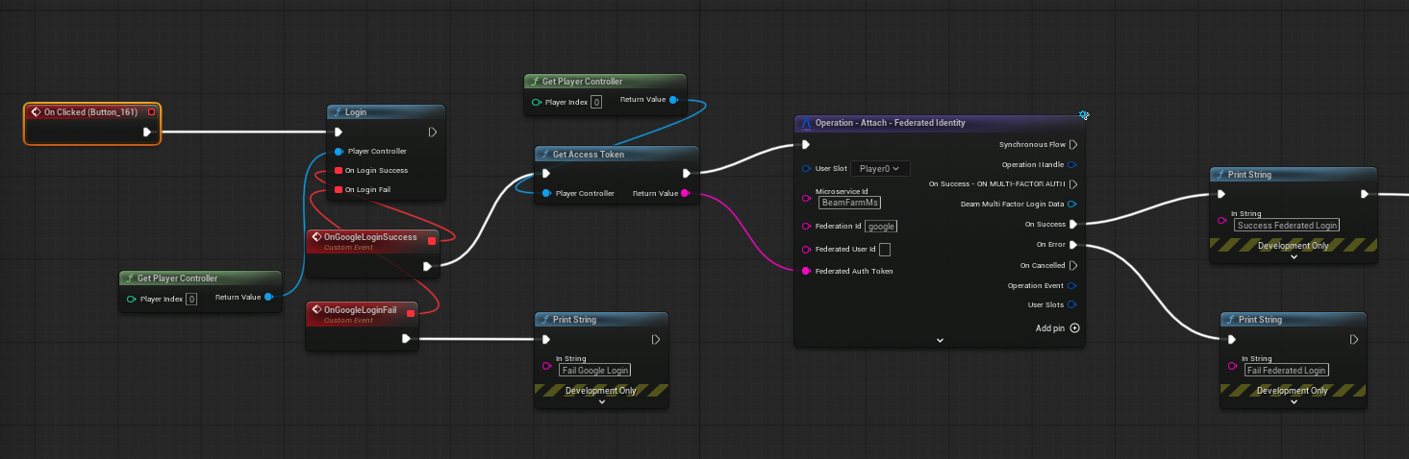Viewport: 1409px width, 459px height.
Task: Click the On Cancelled execution pin
Action: (x=1073, y=265)
